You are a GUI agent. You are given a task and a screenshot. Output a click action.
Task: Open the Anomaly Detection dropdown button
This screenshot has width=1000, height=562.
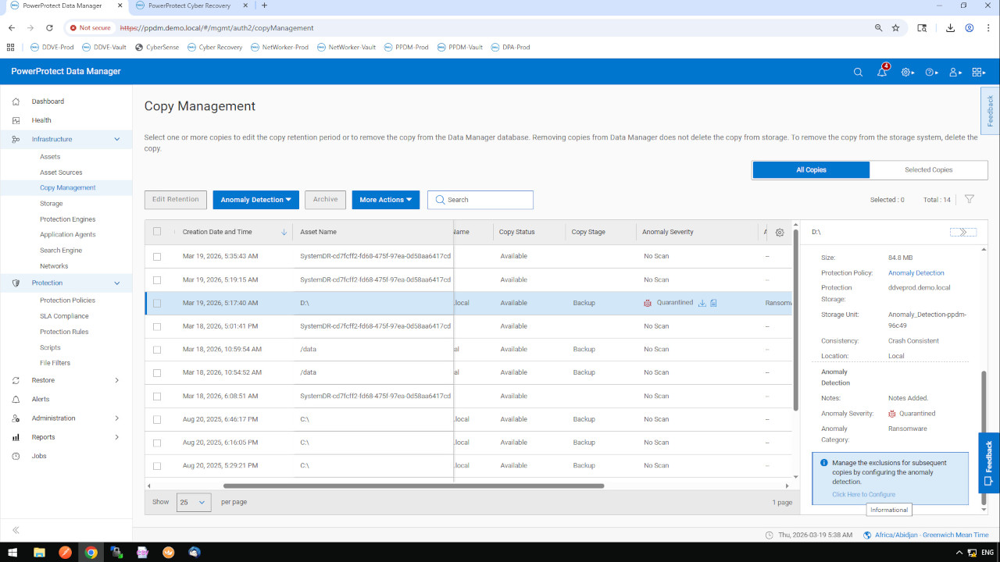[256, 200]
